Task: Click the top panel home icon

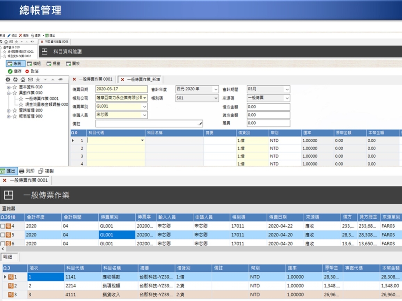Action: point(6,41)
